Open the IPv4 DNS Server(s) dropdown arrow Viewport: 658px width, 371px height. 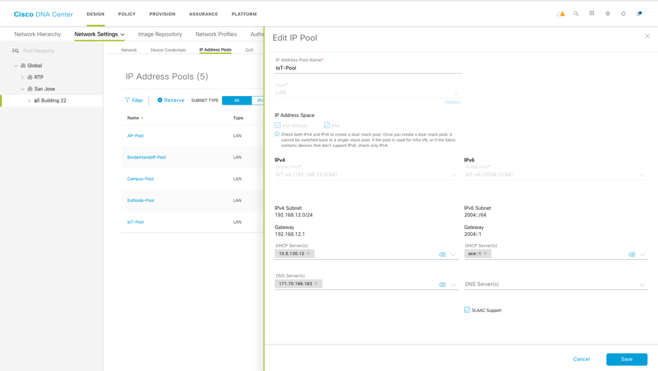click(453, 285)
